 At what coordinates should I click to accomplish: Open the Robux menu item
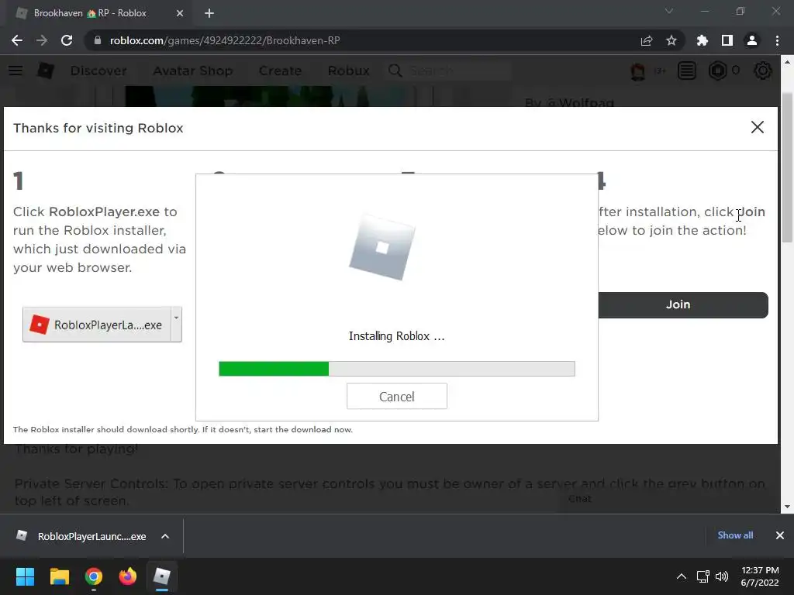[x=348, y=71]
